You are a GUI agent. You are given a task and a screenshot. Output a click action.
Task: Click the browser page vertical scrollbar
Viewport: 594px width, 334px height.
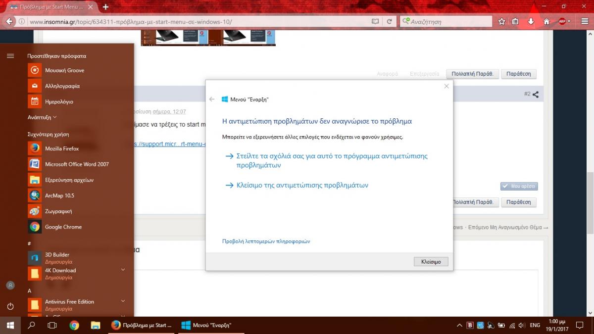click(x=590, y=203)
